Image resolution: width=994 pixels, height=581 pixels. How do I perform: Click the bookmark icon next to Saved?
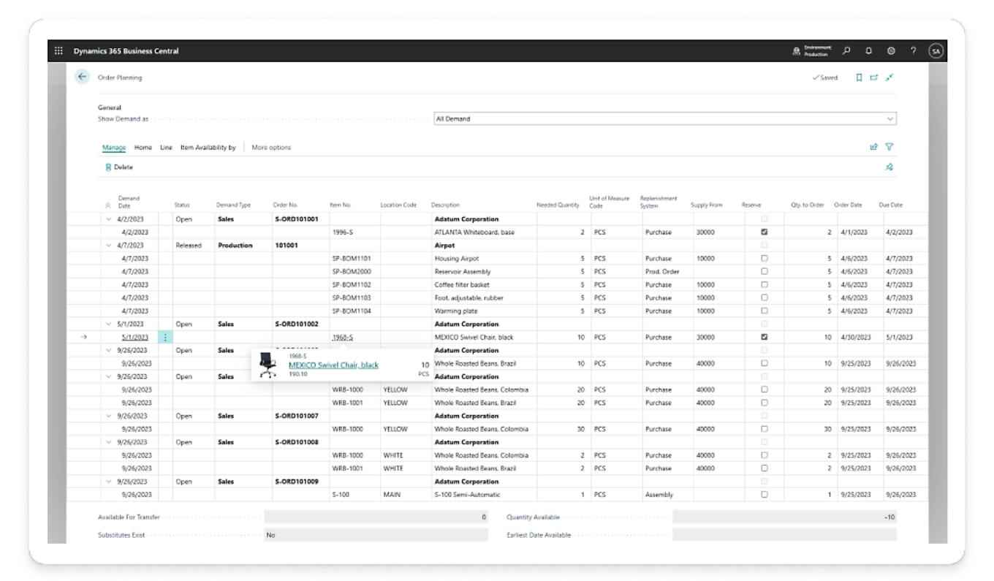click(x=860, y=77)
